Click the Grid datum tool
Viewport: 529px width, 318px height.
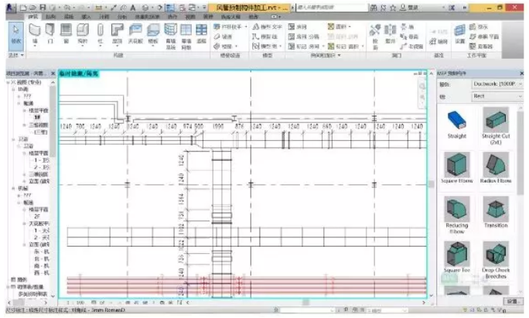(x=439, y=42)
